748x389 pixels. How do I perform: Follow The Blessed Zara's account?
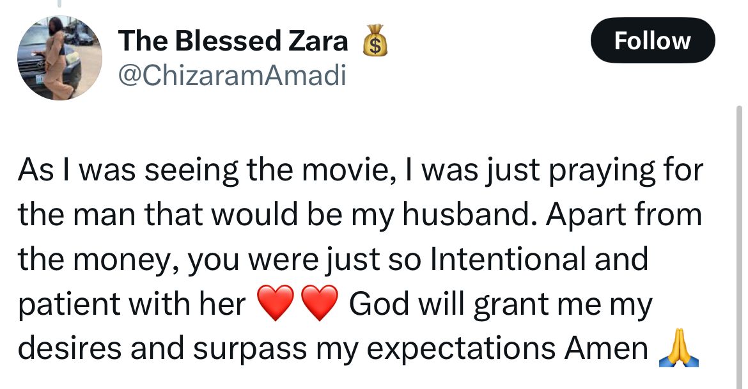pos(653,40)
